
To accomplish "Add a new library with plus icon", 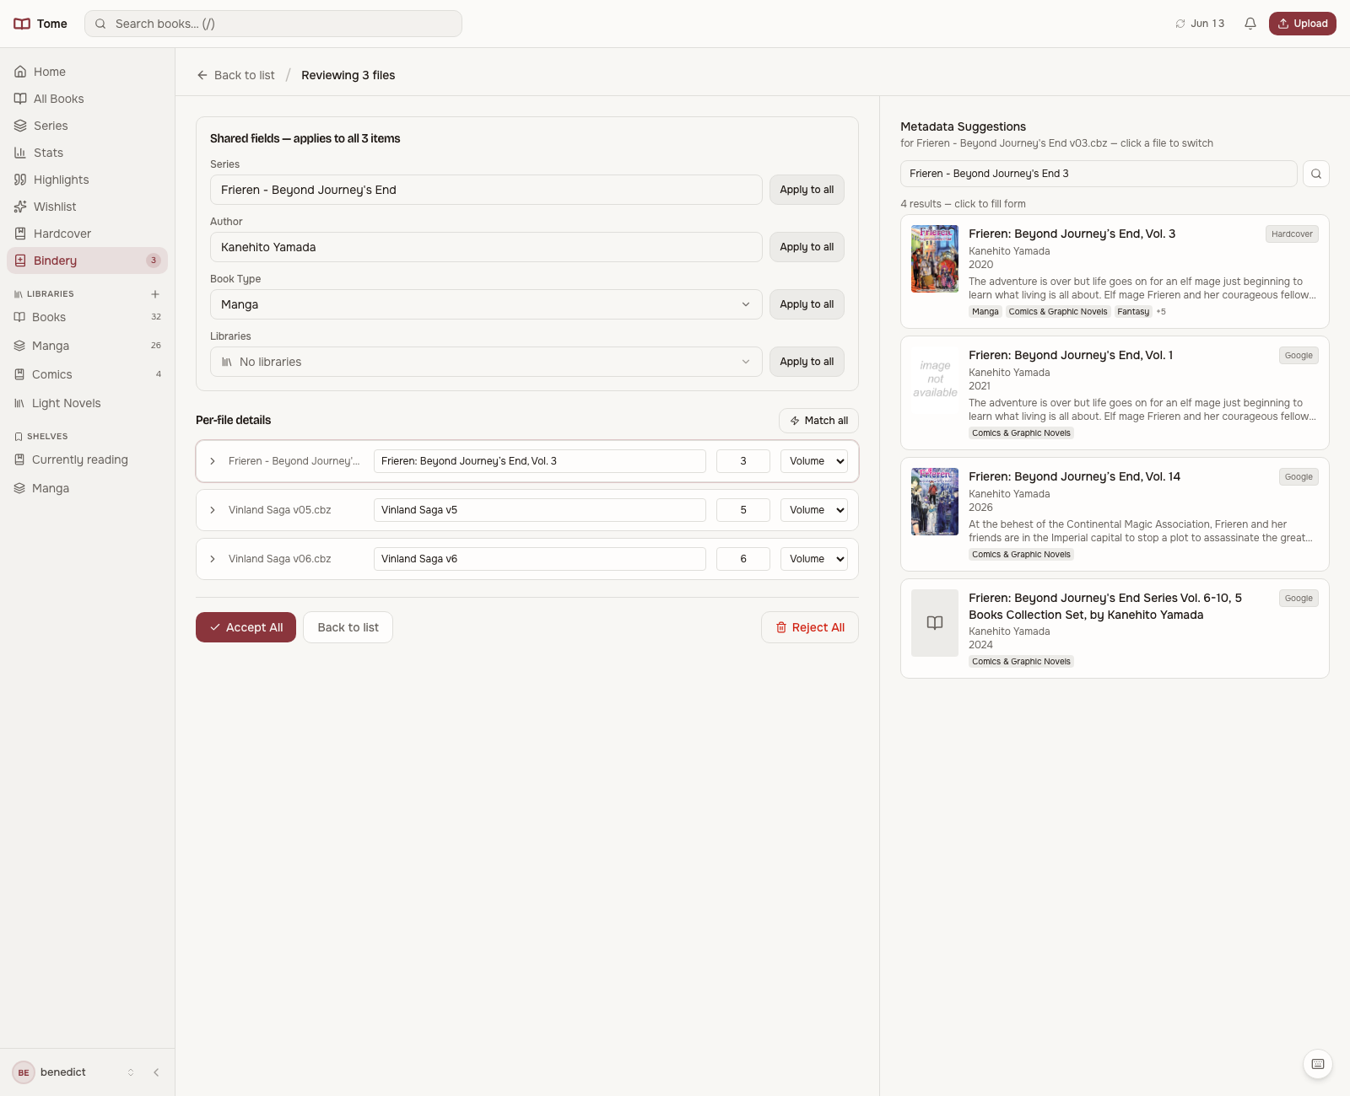I will coord(155,294).
